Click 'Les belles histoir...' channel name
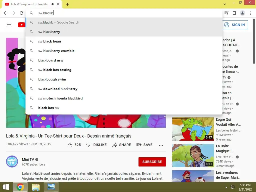The height and width of the screenshot is (192, 256). pos(228,130)
